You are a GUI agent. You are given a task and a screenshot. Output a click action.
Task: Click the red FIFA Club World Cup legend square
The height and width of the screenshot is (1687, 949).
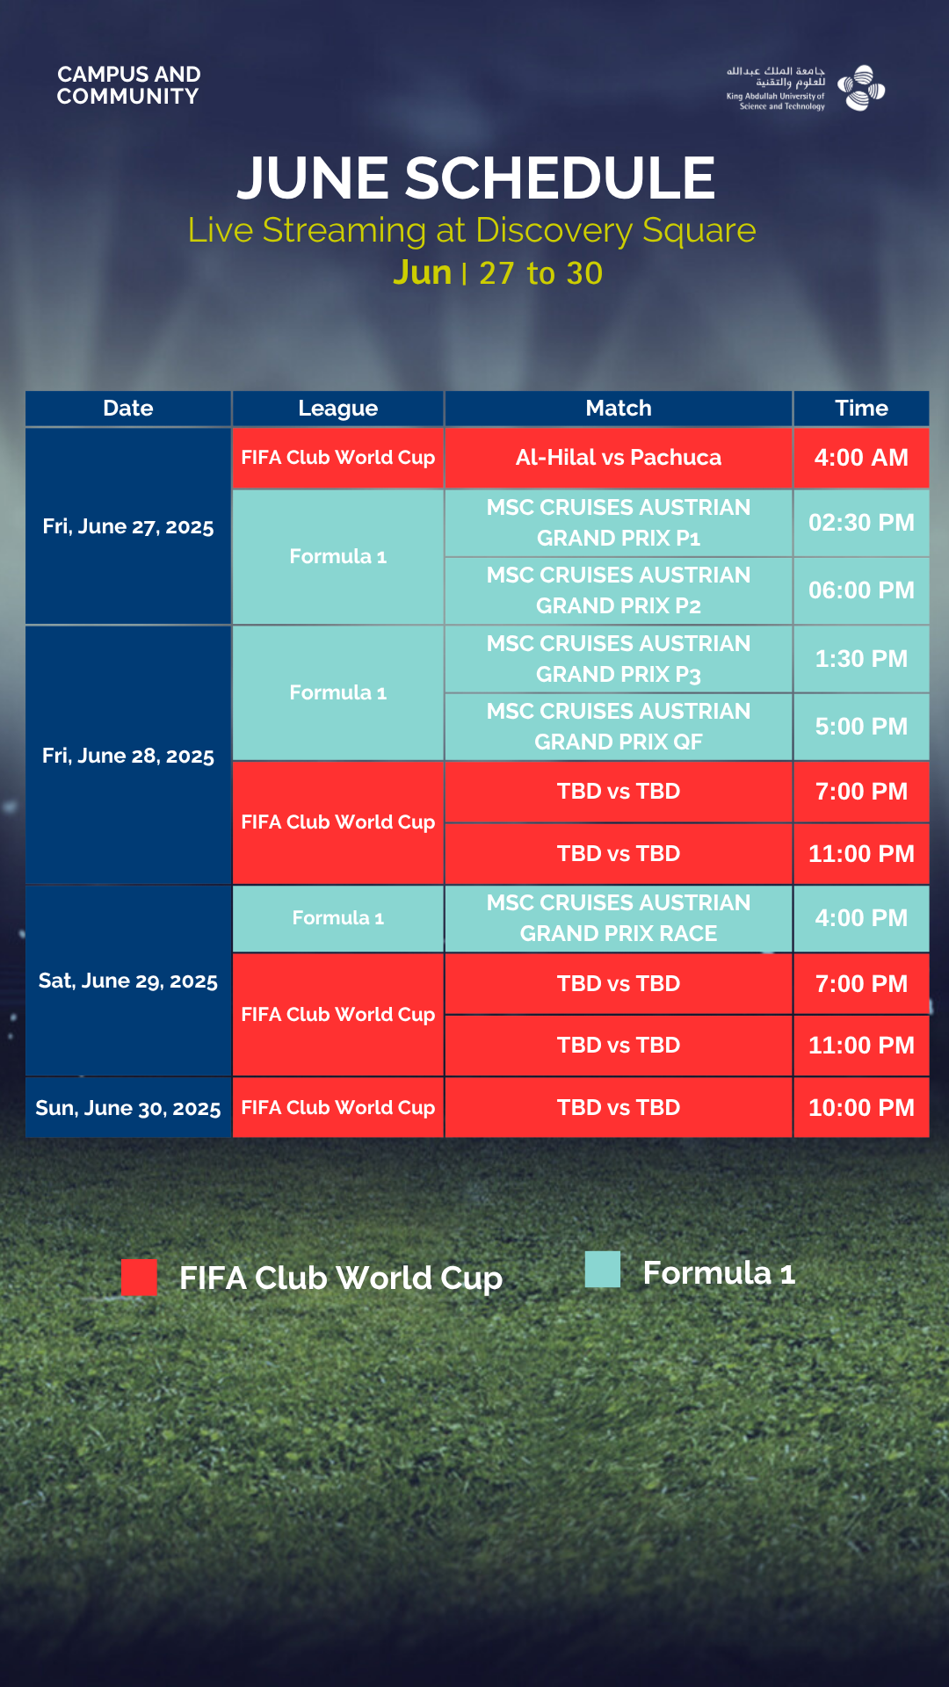coord(139,1277)
